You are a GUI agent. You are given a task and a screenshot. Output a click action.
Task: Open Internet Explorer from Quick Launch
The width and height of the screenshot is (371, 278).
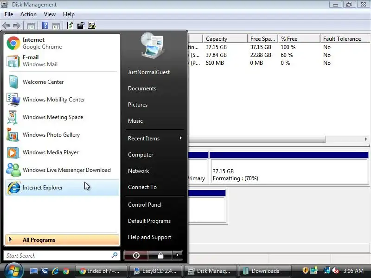(55, 271)
